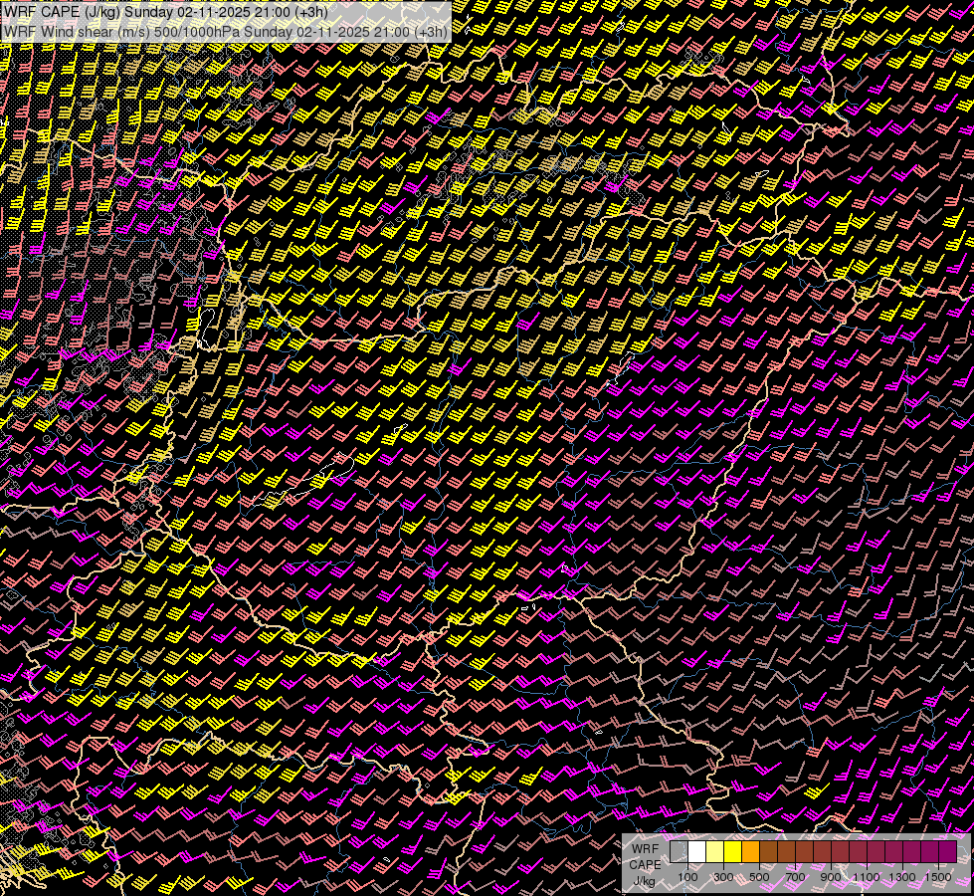Click the legend value 500
This screenshot has height=896, width=974.
click(759, 877)
